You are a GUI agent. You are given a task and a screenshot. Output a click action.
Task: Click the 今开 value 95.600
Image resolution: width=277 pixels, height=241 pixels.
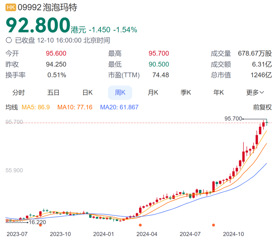[56, 53]
